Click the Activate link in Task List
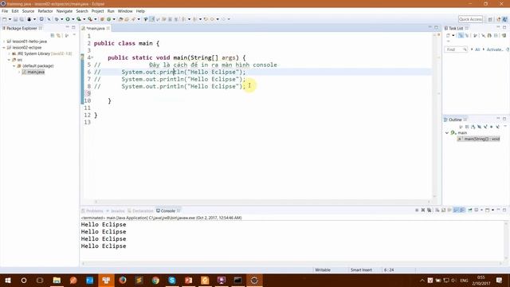The image size is (510, 287). (495, 49)
